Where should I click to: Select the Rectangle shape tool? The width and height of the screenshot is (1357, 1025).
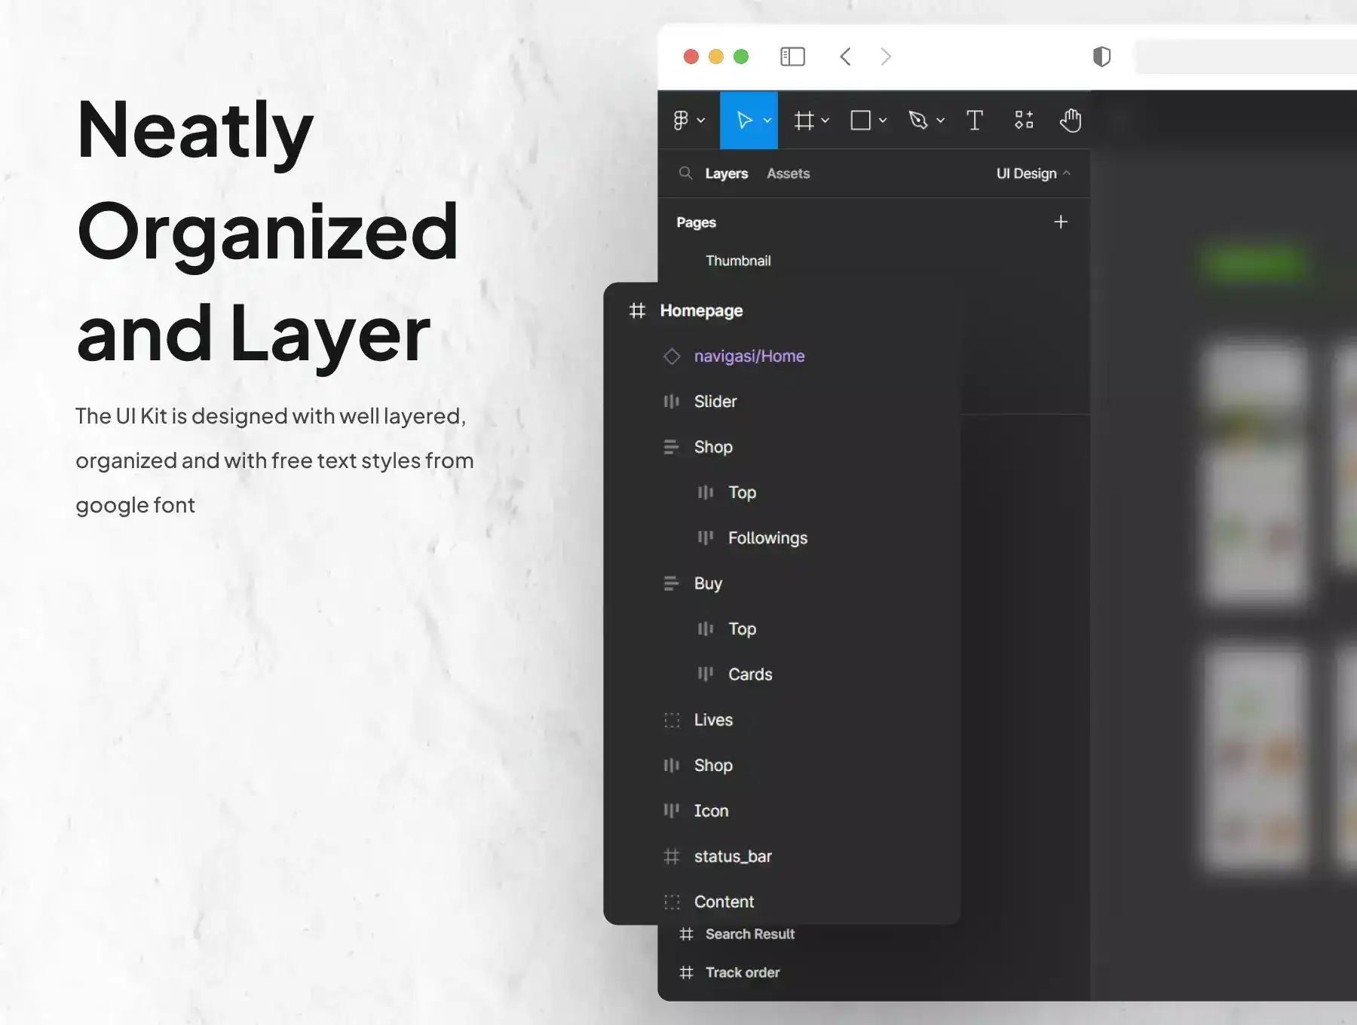860,121
